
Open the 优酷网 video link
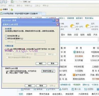(29, 94)
